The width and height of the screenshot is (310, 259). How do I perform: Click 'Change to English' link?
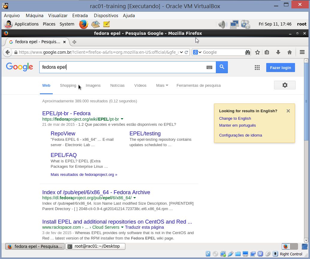point(235,119)
